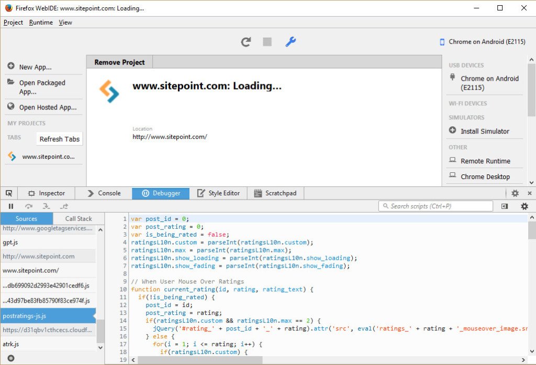Image resolution: width=536 pixels, height=365 pixels.
Task: Click the Remove Project button
Action: [x=119, y=62]
